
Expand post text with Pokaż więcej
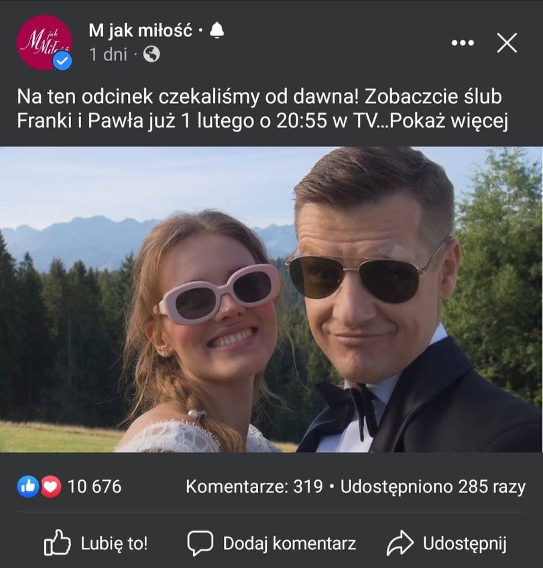(449, 121)
